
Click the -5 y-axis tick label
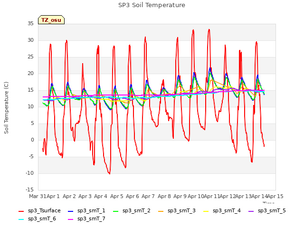31,157
